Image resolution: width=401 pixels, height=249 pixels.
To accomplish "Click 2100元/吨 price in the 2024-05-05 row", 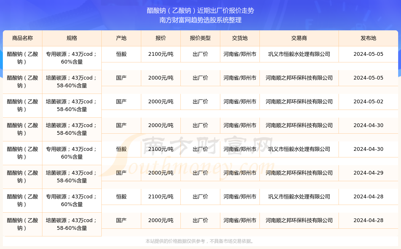I will point(161,54).
